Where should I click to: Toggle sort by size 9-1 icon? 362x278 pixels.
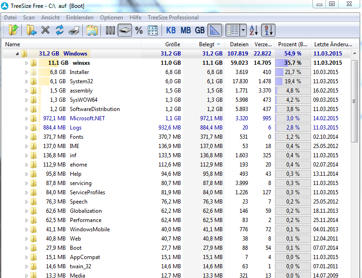pos(268,30)
